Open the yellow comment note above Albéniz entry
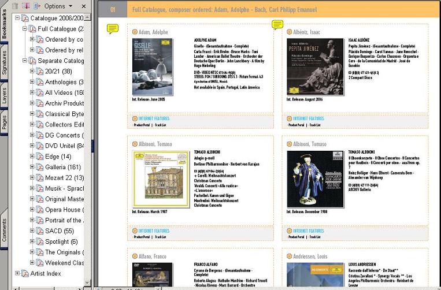 pos(277,24)
